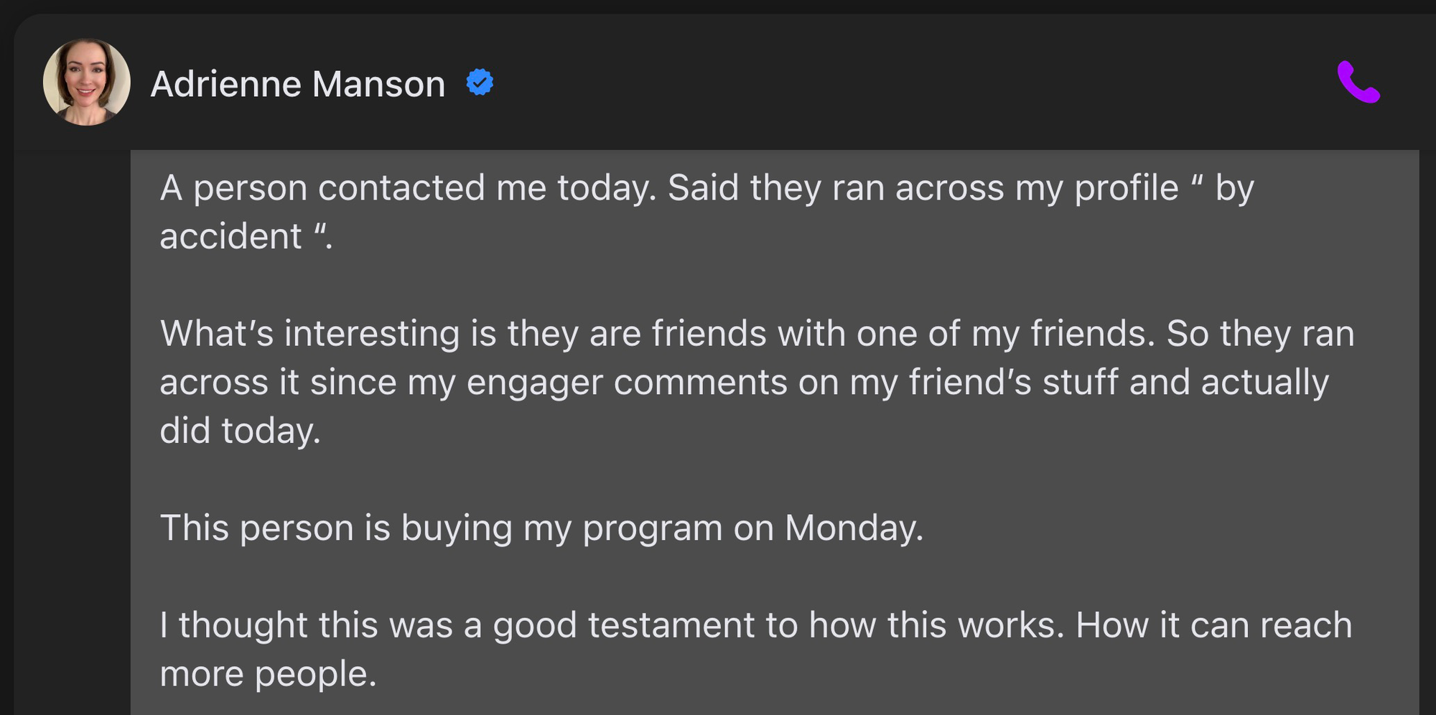Click the line beginning "across it since my engager"
The image size is (1436, 715).
point(744,382)
